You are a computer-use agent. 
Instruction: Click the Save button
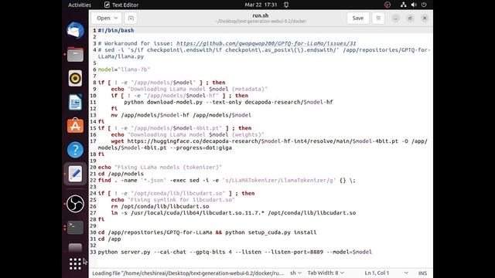[357, 19]
